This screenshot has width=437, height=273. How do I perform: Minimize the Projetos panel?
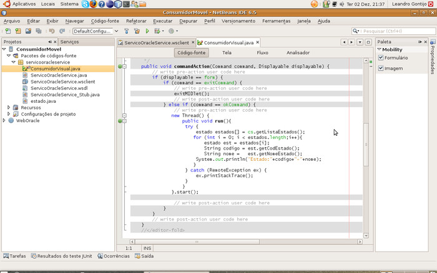click(x=50, y=42)
